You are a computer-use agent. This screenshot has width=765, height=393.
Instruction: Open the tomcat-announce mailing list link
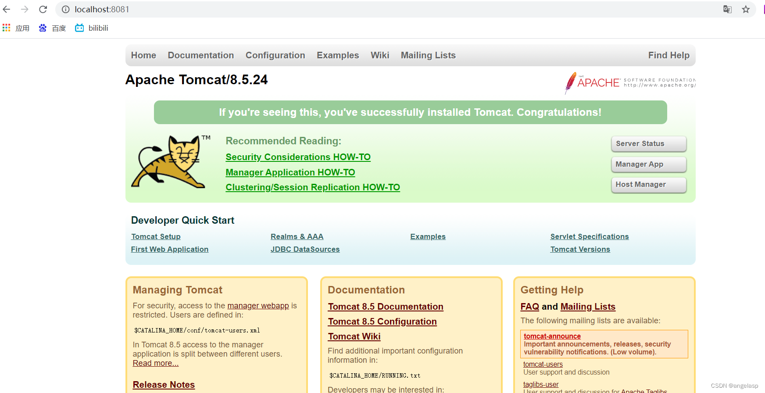(x=552, y=336)
